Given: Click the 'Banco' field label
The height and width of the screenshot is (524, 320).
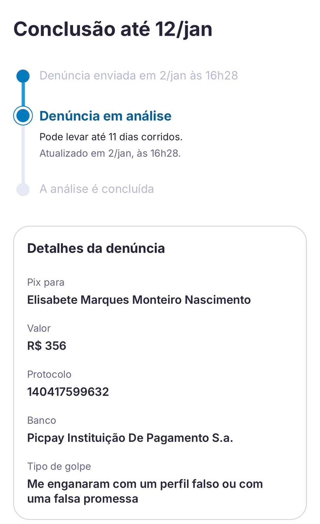Looking at the screenshot, I should (42, 420).
